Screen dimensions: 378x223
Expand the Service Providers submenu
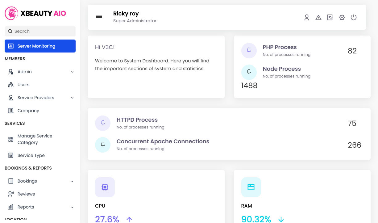[72, 98]
